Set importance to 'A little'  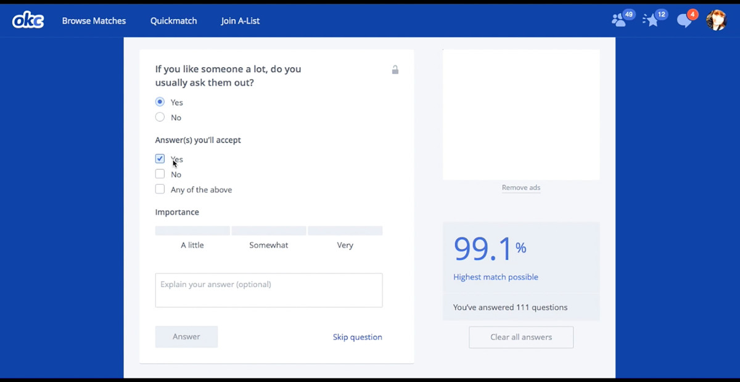192,231
